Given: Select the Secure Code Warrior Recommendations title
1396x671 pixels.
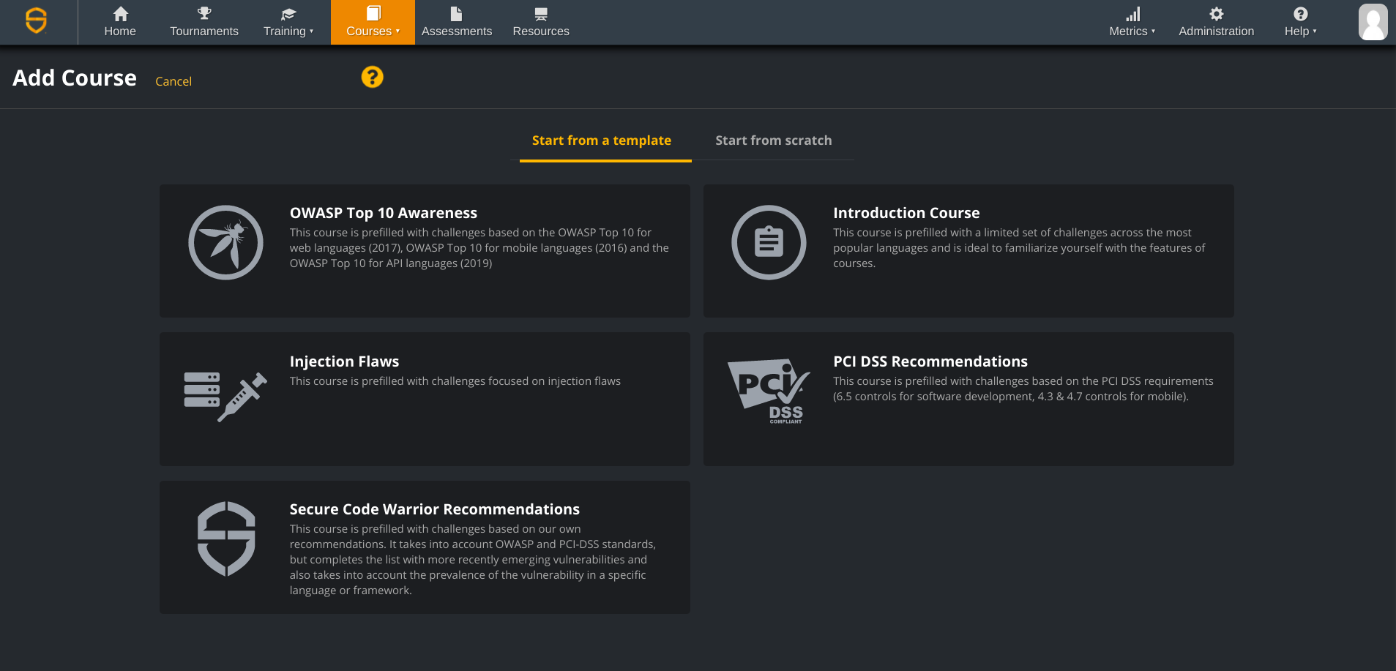Looking at the screenshot, I should click(x=435, y=509).
